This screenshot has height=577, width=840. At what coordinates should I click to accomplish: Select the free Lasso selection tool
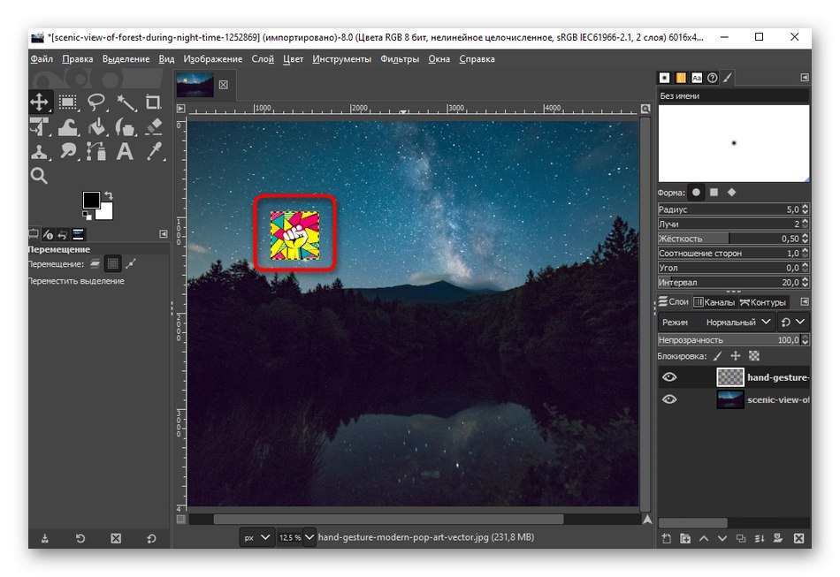pos(95,102)
